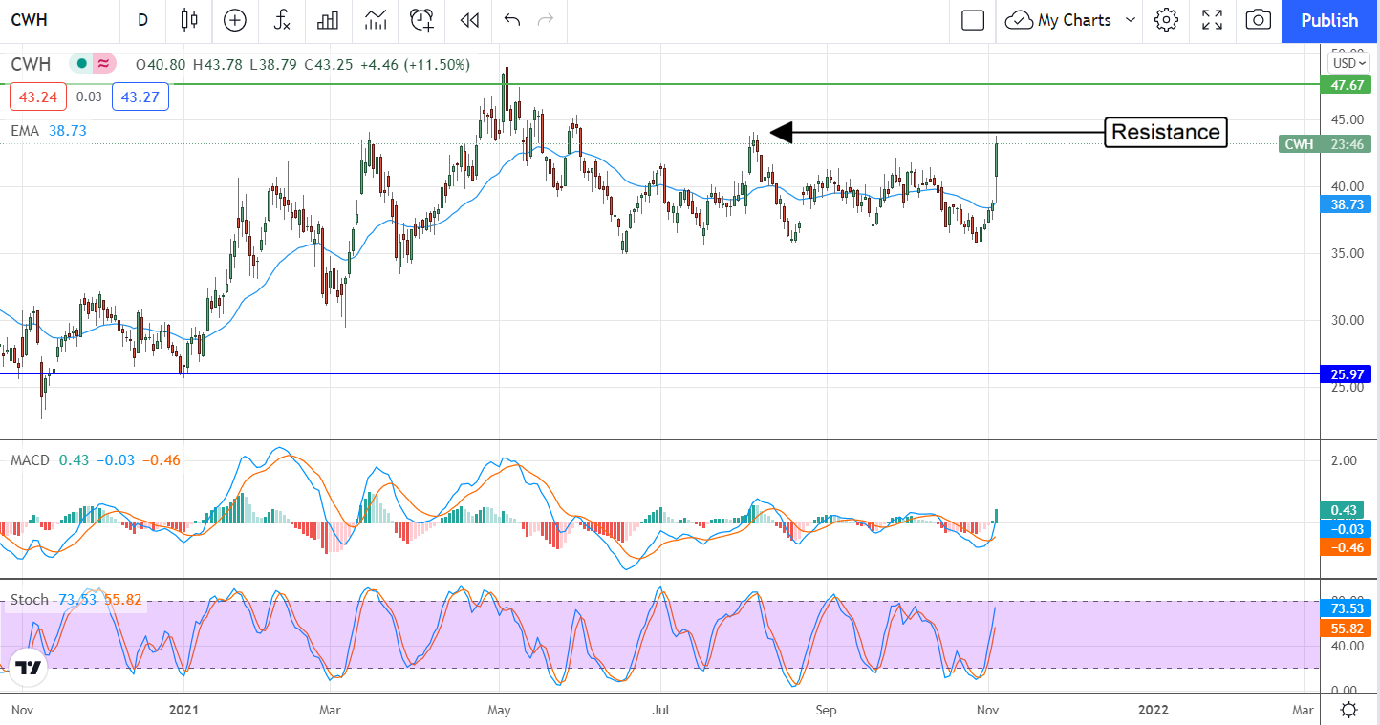Click the CWH legend title on chart
The height and width of the screenshot is (725, 1380).
[x=31, y=64]
